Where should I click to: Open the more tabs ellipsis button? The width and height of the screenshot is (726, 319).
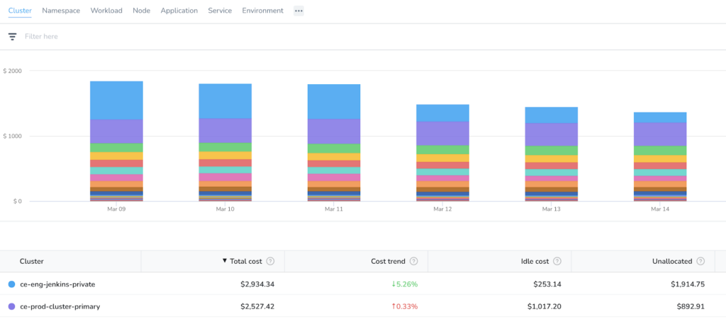pyautogui.click(x=298, y=11)
